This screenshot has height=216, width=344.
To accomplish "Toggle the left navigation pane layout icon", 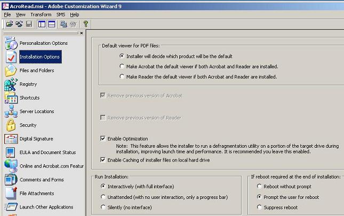I will (42, 24).
